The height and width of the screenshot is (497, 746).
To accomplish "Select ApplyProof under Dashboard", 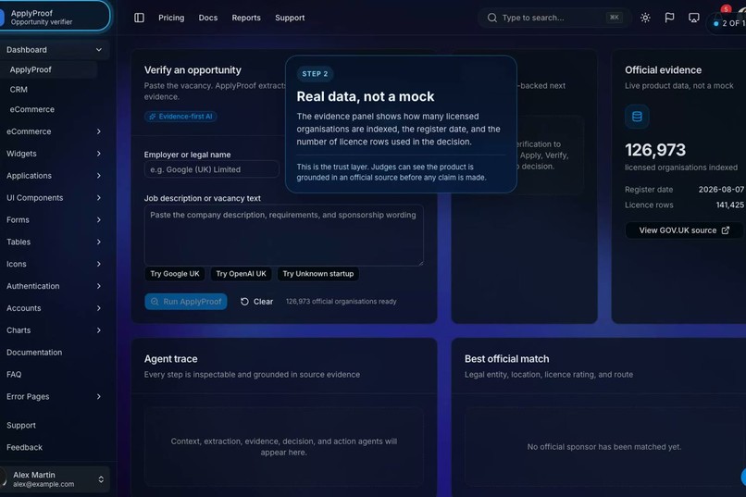I will coord(49,69).
